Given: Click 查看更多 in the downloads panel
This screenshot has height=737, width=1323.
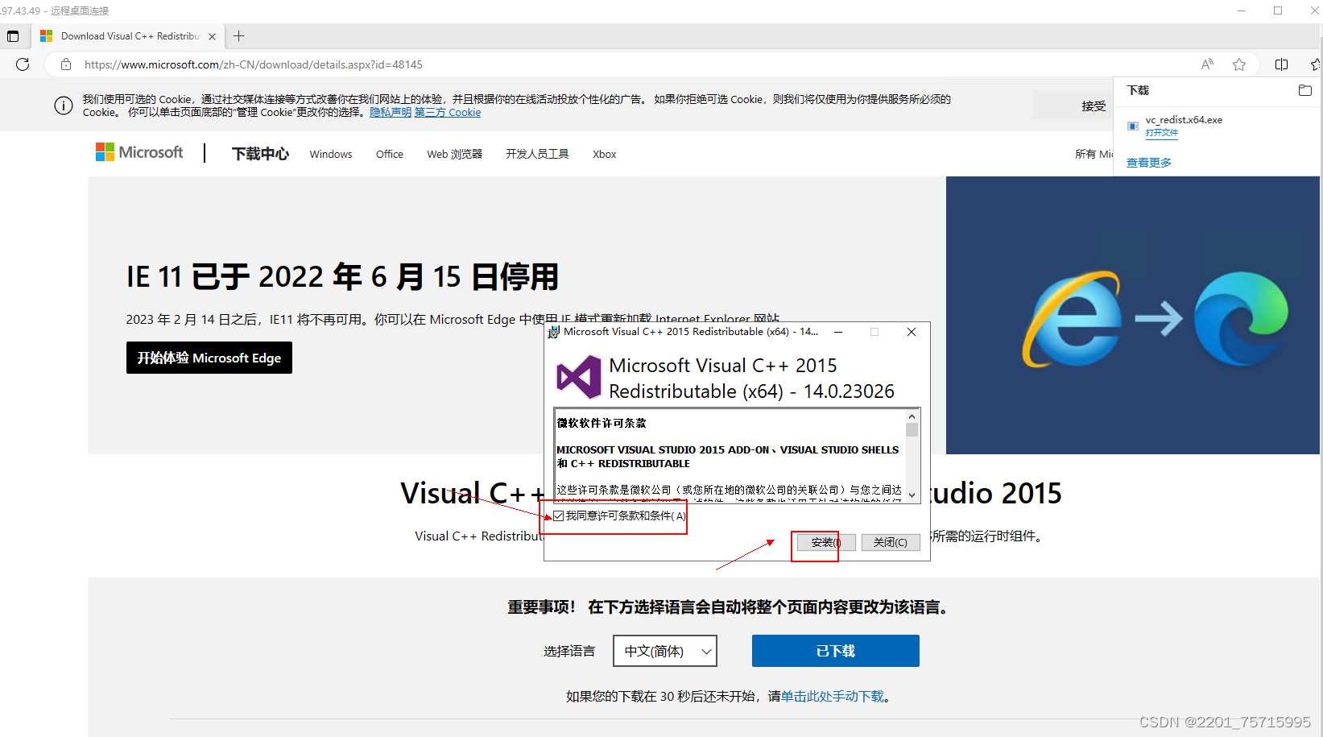Looking at the screenshot, I should pos(1149,162).
